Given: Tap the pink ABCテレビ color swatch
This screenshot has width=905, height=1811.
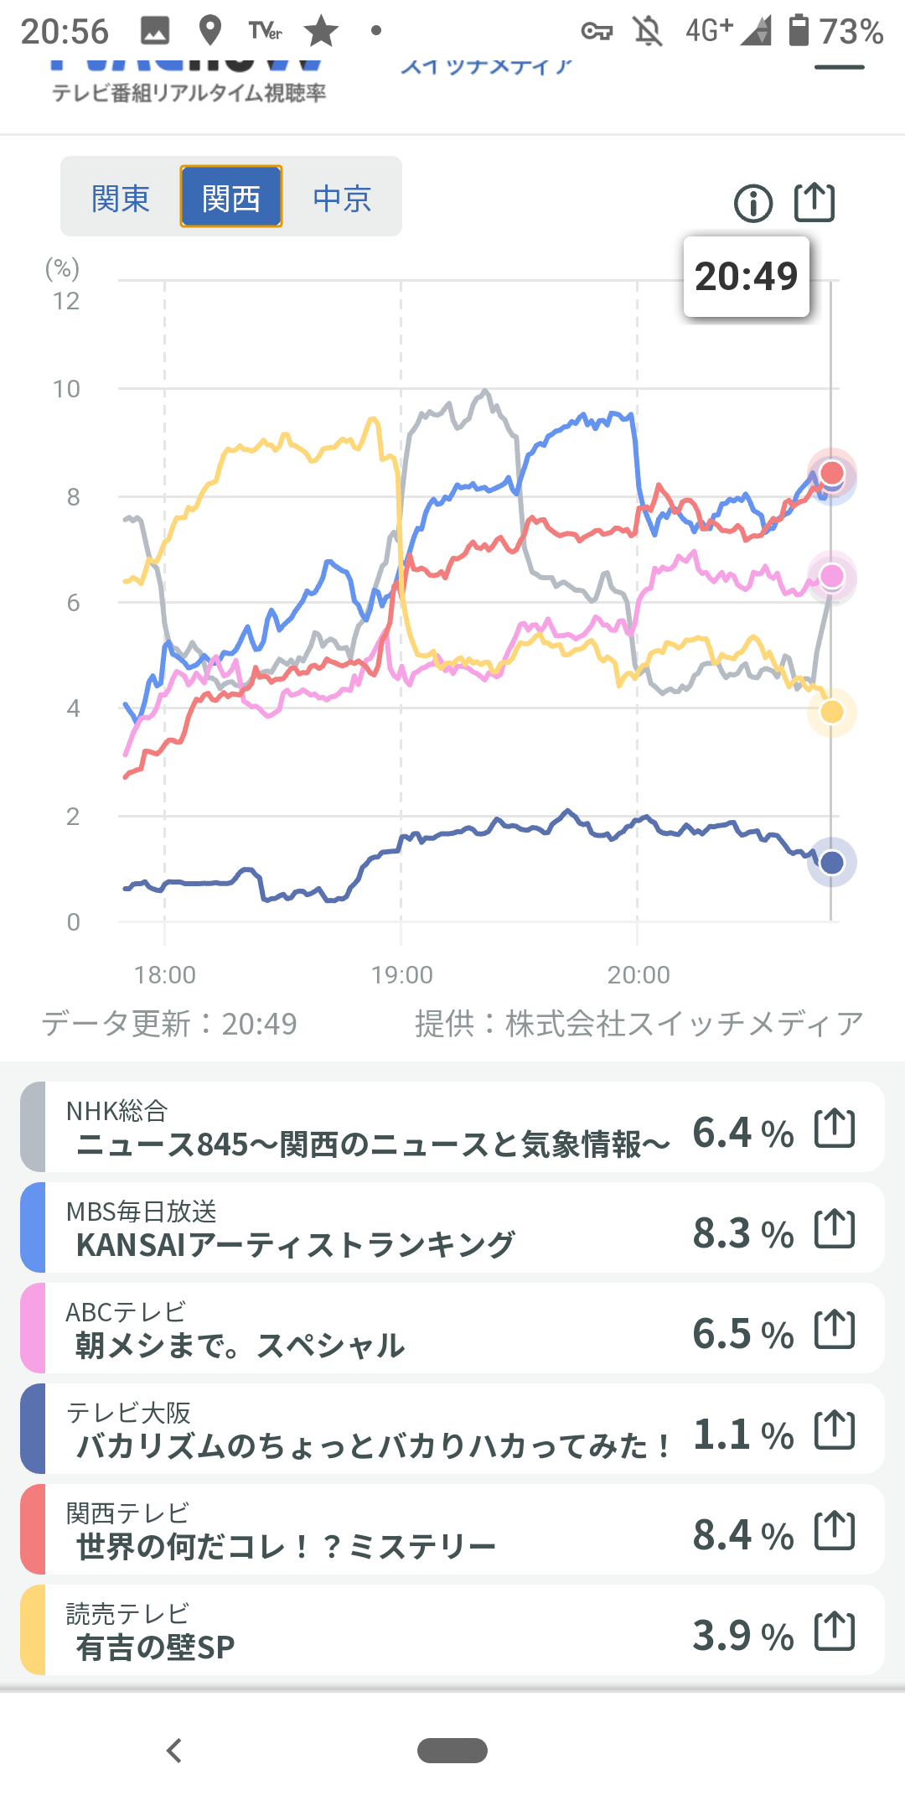Looking at the screenshot, I should click(33, 1329).
